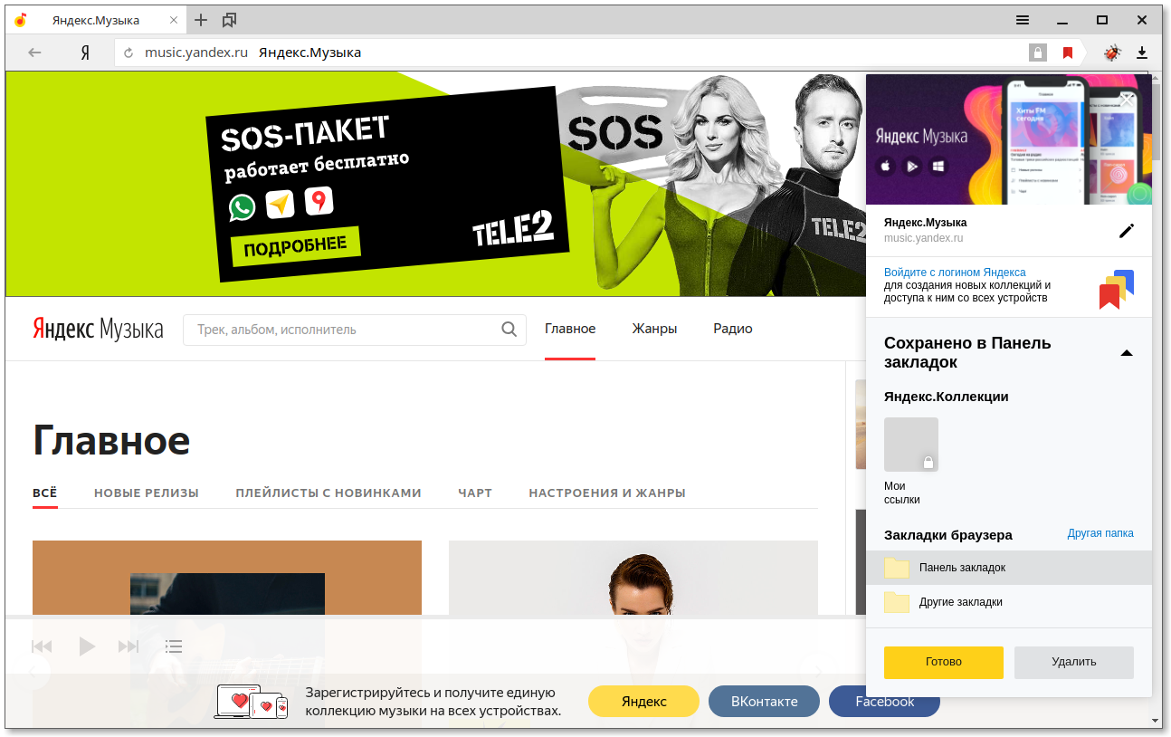Click the 'Главное' page heading
Image resolution: width=1171 pixels, height=737 pixels.
pyautogui.click(x=111, y=441)
